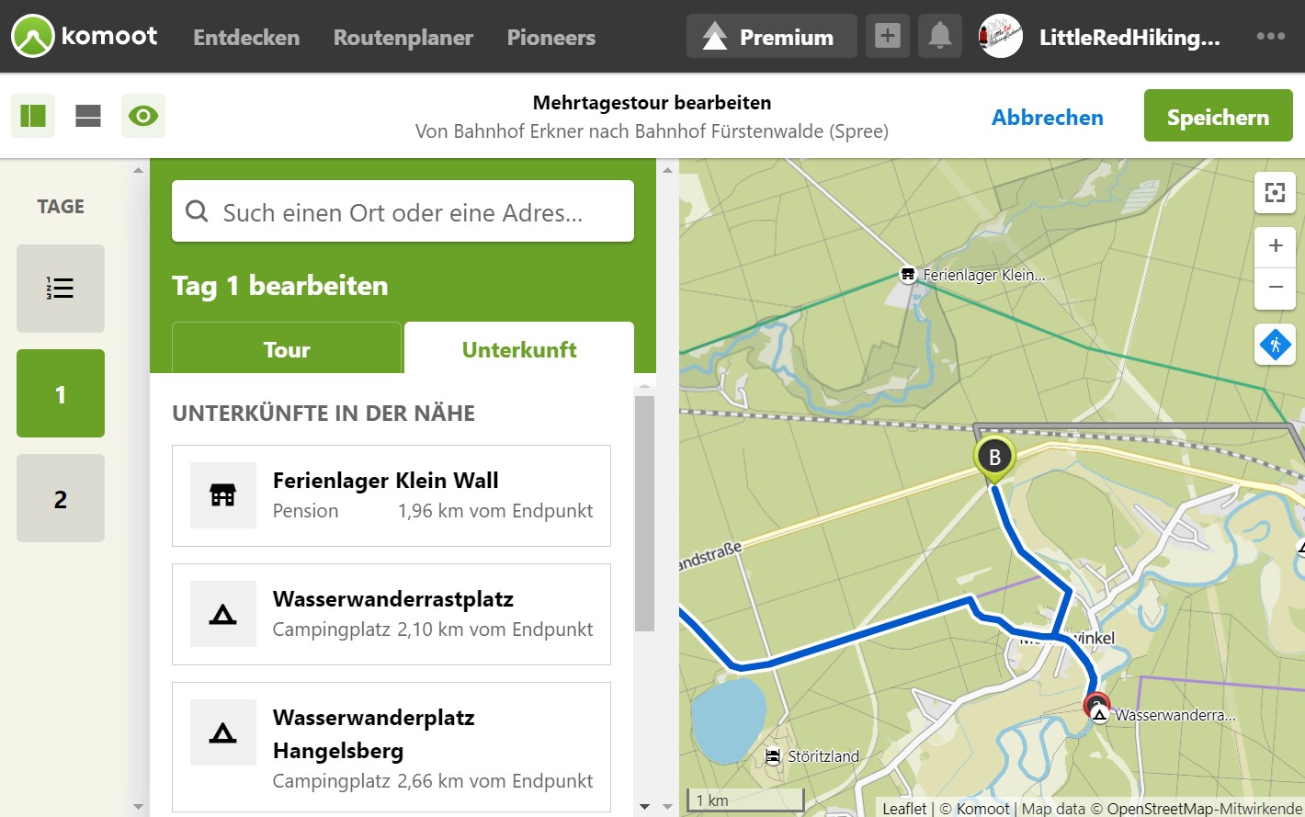This screenshot has width=1305, height=817.
Task: Click the plus add icon in header
Action: [887, 36]
